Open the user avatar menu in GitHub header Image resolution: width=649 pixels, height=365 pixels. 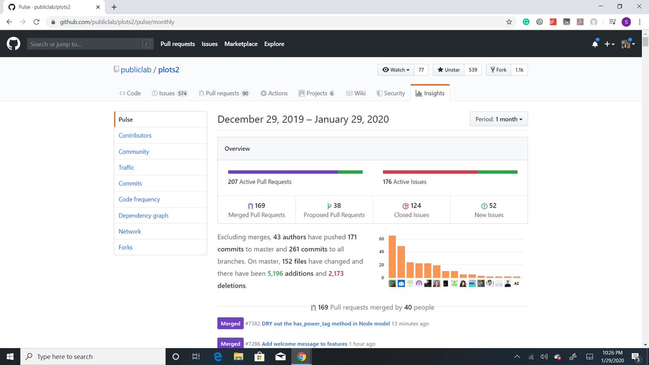point(628,44)
